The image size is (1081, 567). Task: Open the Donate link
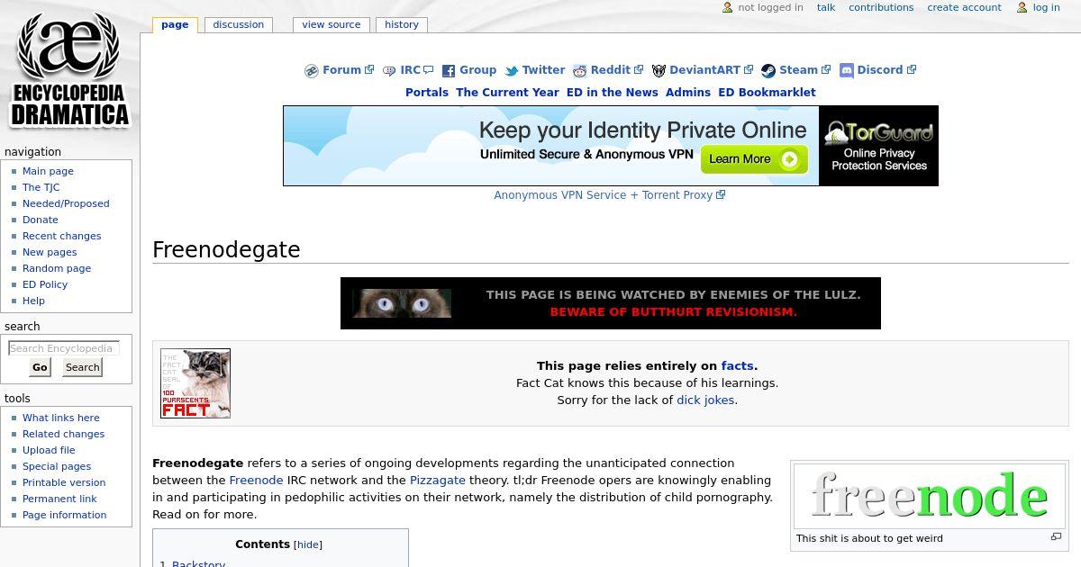[x=40, y=220]
